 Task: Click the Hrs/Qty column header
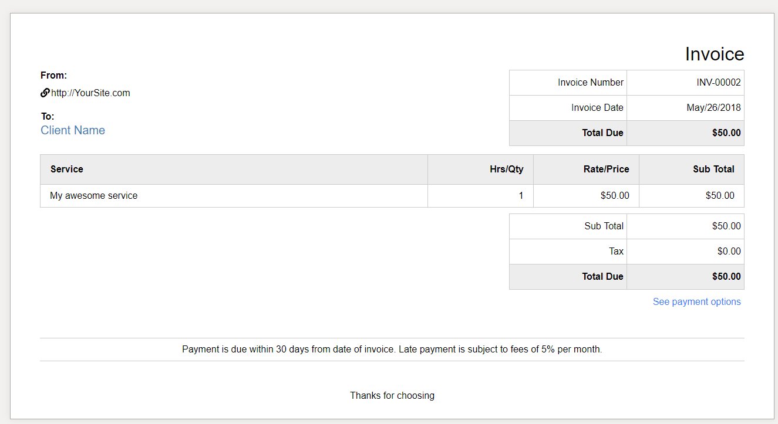pos(506,169)
